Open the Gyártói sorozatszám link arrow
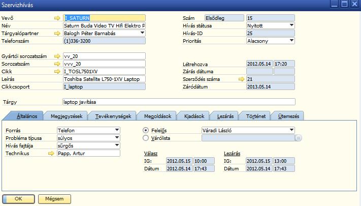The height and width of the screenshot is (206, 361). point(57,56)
